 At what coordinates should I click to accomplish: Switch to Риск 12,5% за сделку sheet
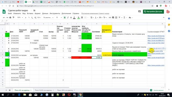pyautogui.click(x=43, y=90)
